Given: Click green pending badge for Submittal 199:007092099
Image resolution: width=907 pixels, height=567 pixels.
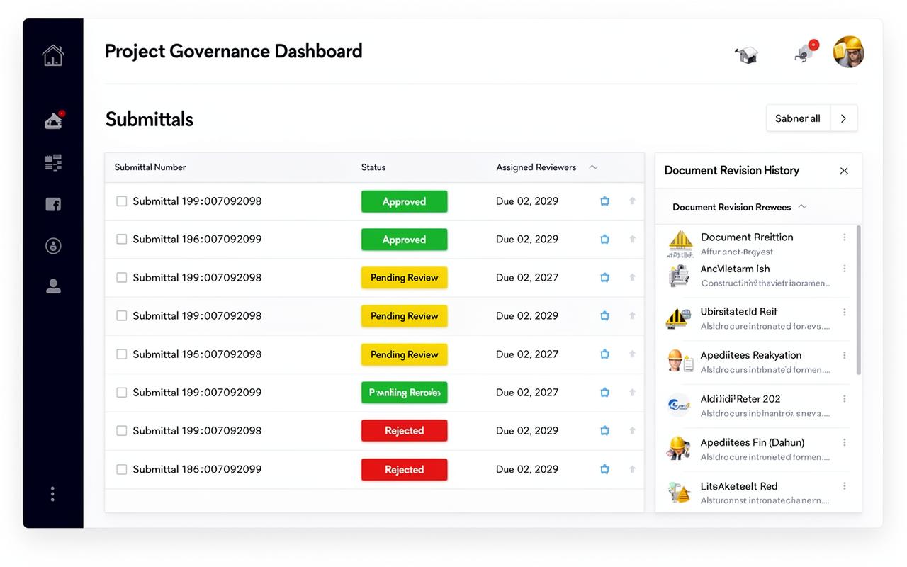Looking at the screenshot, I should [405, 393].
